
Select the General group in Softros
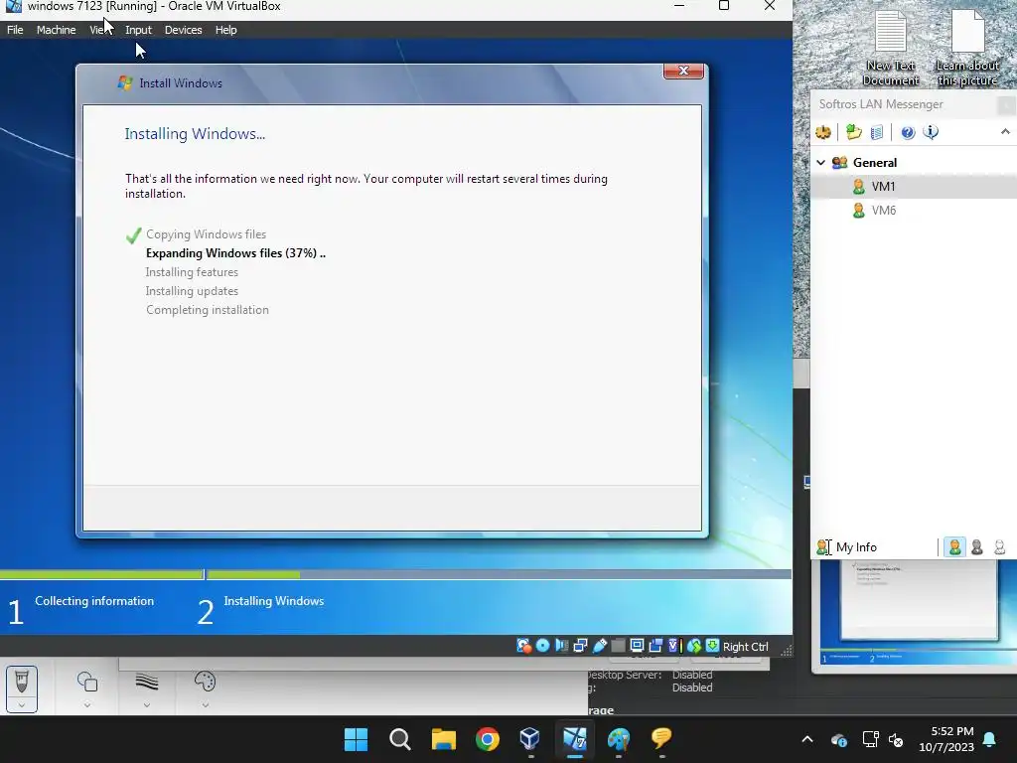[x=874, y=162]
